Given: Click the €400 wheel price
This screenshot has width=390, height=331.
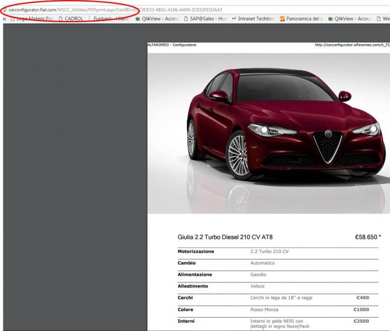Looking at the screenshot, I should pyautogui.click(x=362, y=298).
